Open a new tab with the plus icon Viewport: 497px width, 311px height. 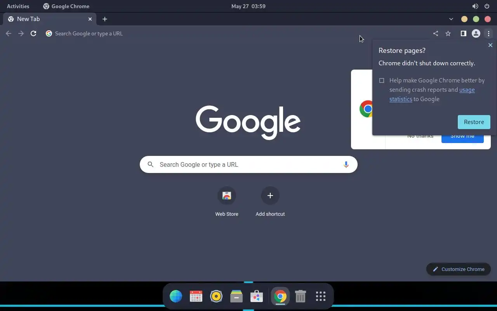coord(104,19)
